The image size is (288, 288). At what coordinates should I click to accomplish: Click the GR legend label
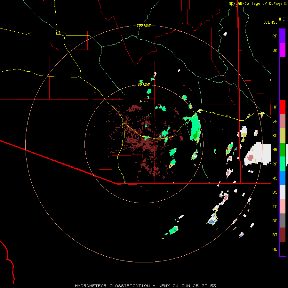[x=275, y=121]
